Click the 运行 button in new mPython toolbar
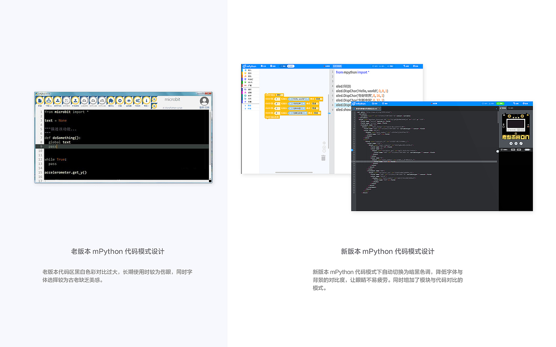 tap(375, 65)
